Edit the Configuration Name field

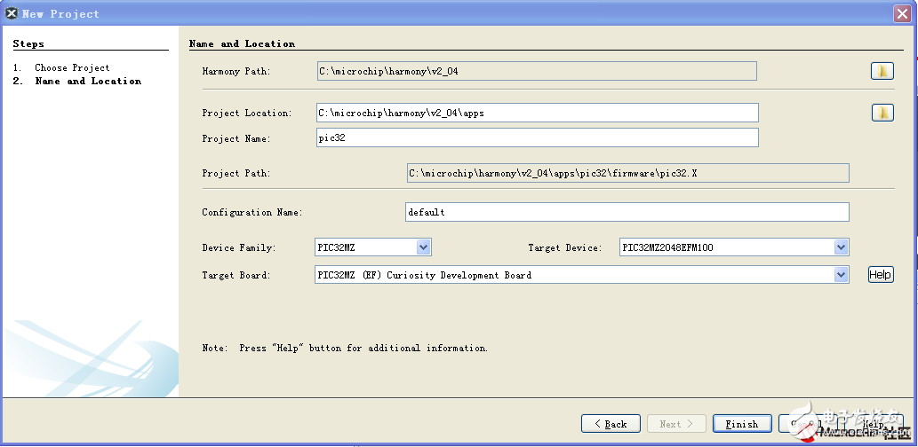click(x=627, y=212)
